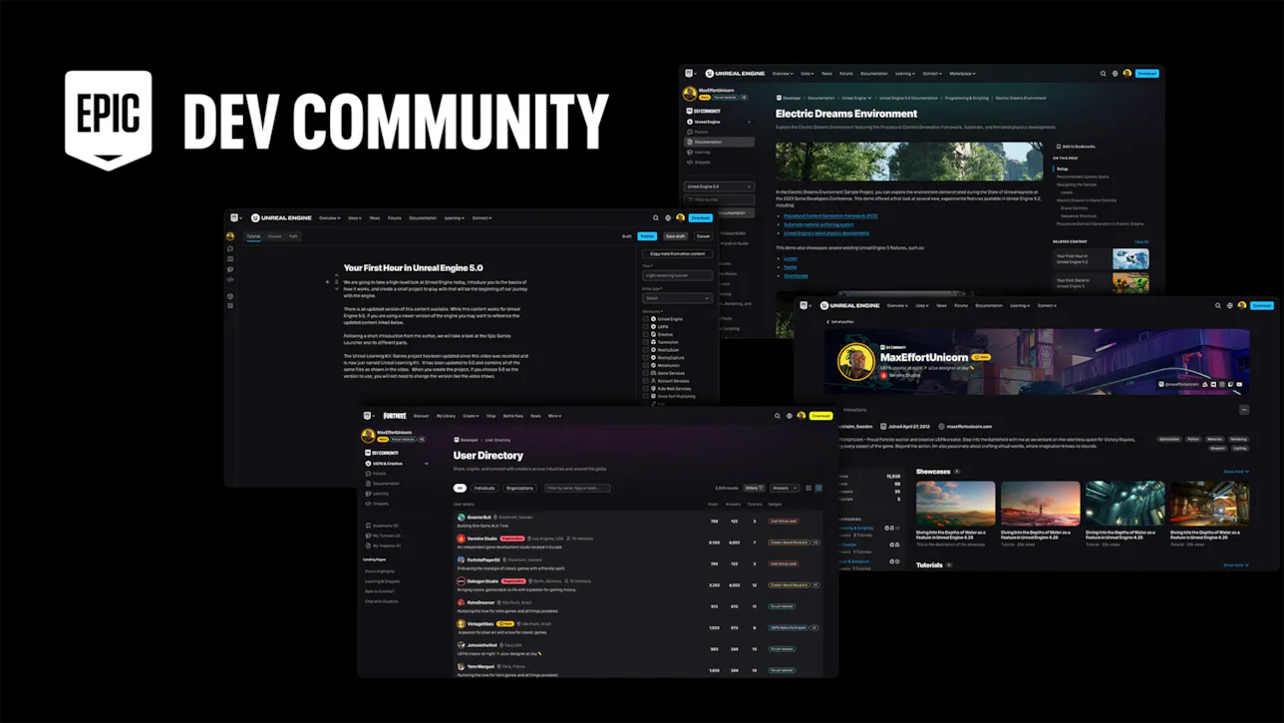
Task: Open the Unreal Engine 5.4 version dropdown
Action: click(x=719, y=186)
